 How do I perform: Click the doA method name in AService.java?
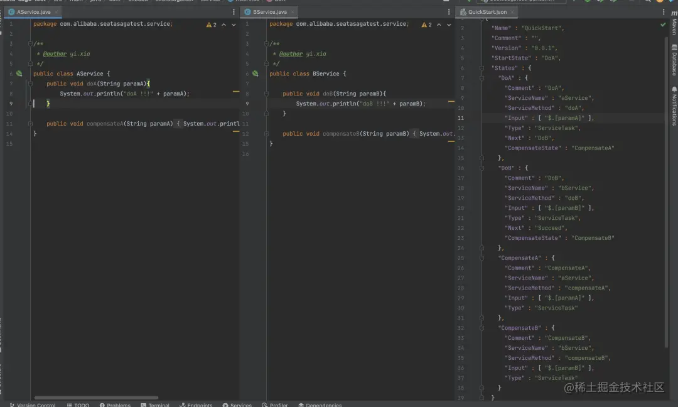click(92, 84)
